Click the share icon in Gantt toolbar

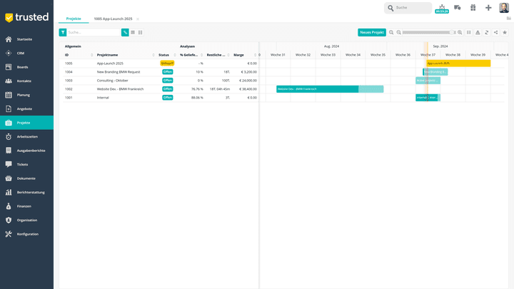tap(495, 32)
